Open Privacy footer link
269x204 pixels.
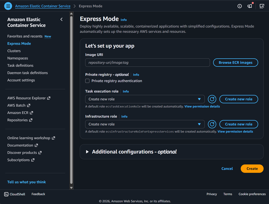point(212,194)
